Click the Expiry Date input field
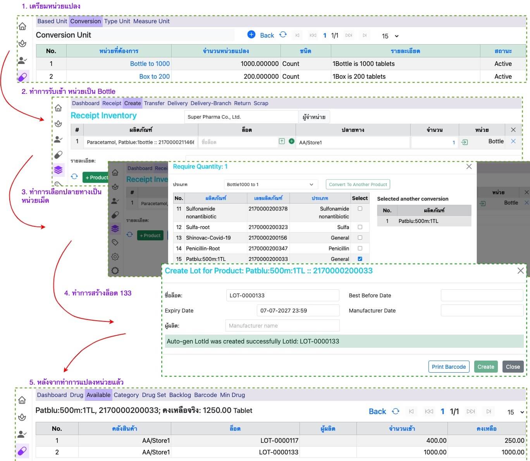 coord(298,311)
